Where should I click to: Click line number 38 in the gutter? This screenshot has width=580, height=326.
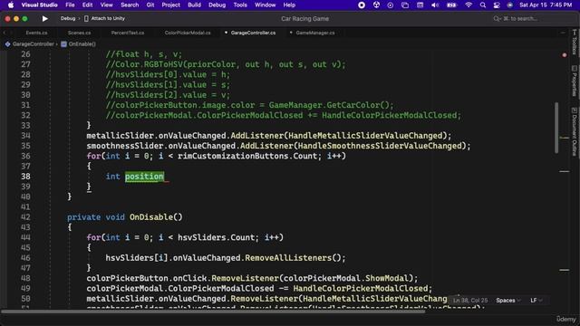(x=25, y=177)
